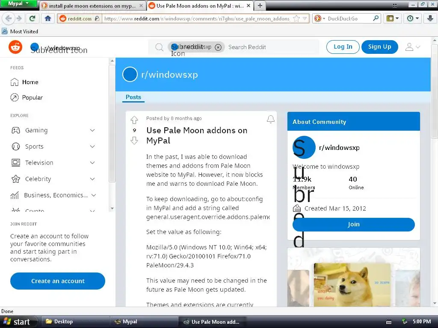Click the DuckDuckGo search magnifier
The height and width of the screenshot is (328, 438).
click(x=376, y=19)
